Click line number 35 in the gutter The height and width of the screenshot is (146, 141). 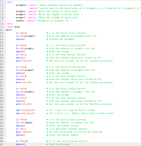(2, 107)
